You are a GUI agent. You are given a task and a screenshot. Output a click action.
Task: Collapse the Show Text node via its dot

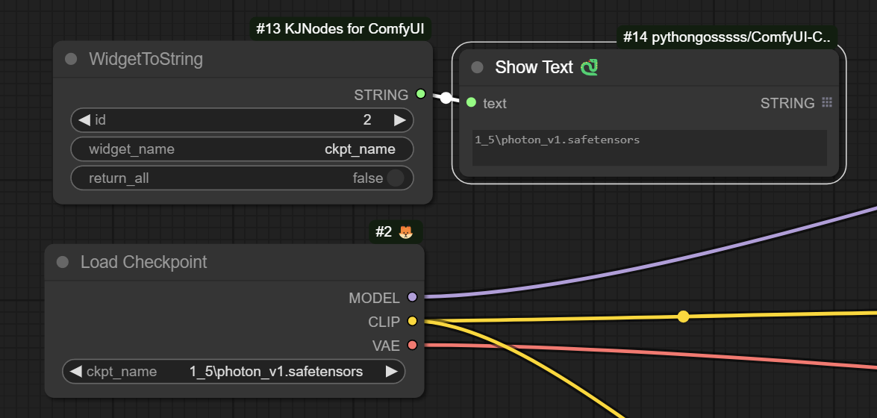(478, 67)
